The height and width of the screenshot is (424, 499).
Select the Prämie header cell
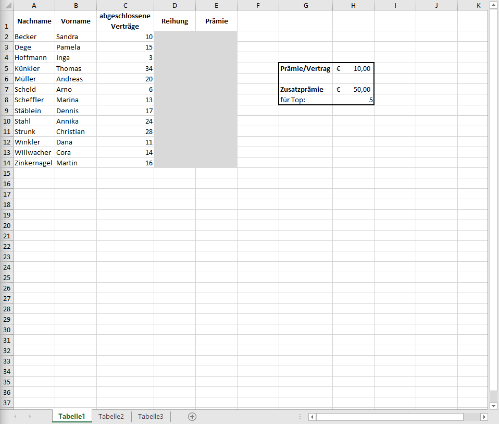coord(216,21)
